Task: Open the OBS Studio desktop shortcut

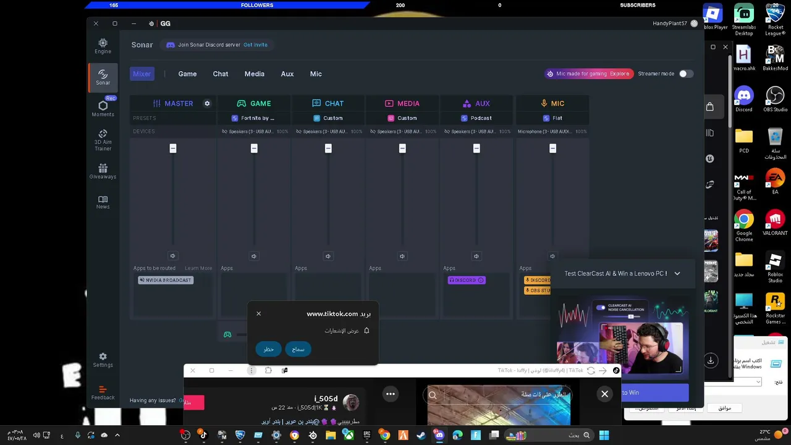Action: point(775,99)
